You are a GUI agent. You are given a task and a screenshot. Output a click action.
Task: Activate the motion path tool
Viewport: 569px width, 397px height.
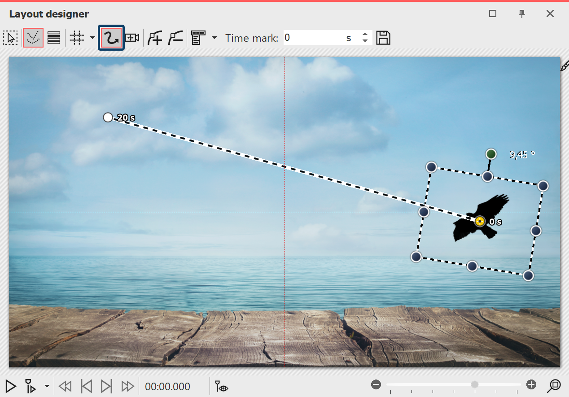pos(111,38)
